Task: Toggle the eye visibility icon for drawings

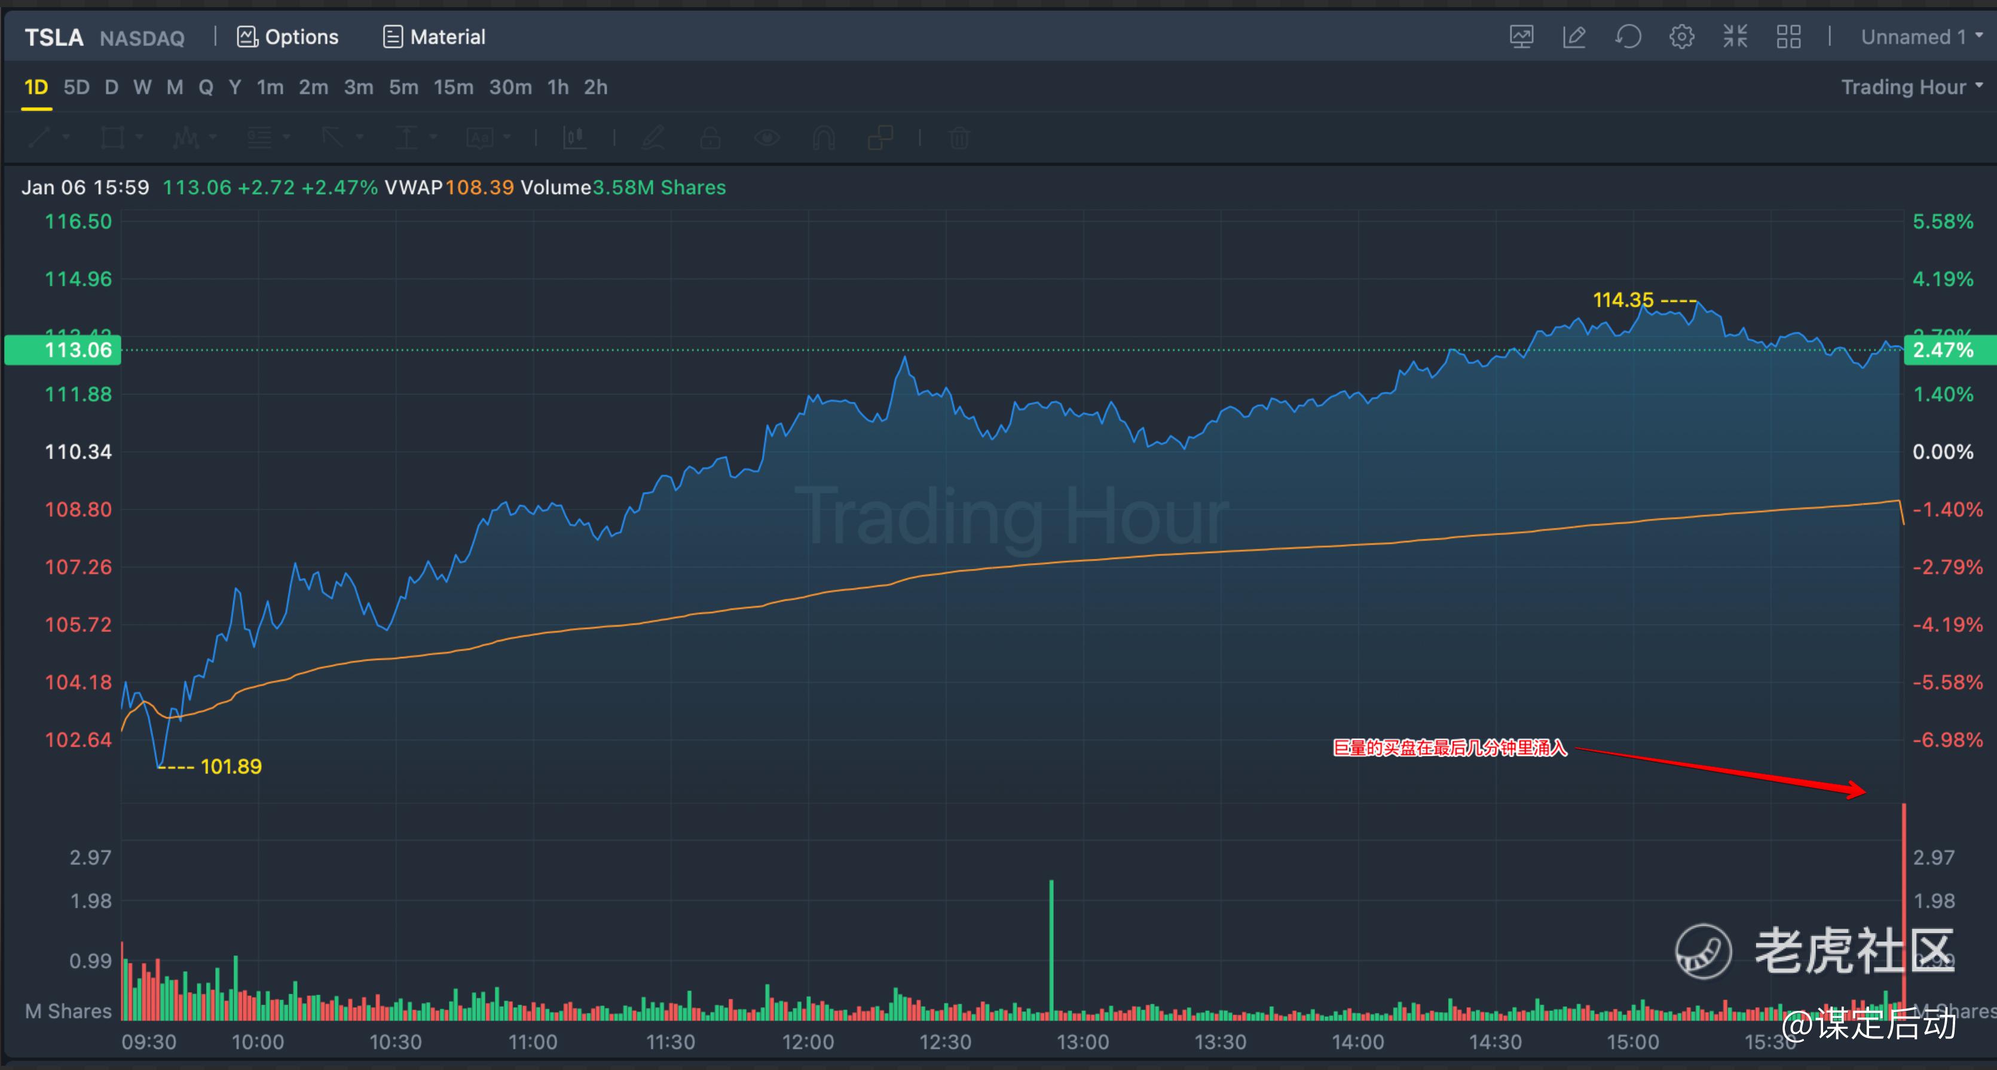Action: [767, 138]
